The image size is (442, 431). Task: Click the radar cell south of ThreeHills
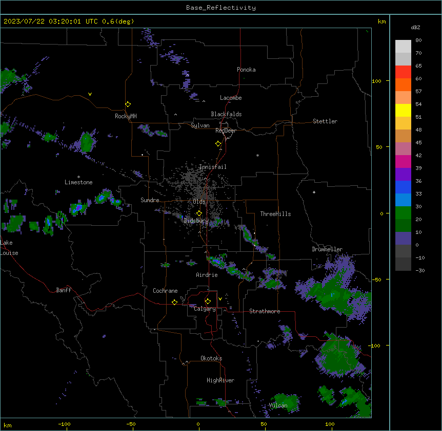pos(249,236)
